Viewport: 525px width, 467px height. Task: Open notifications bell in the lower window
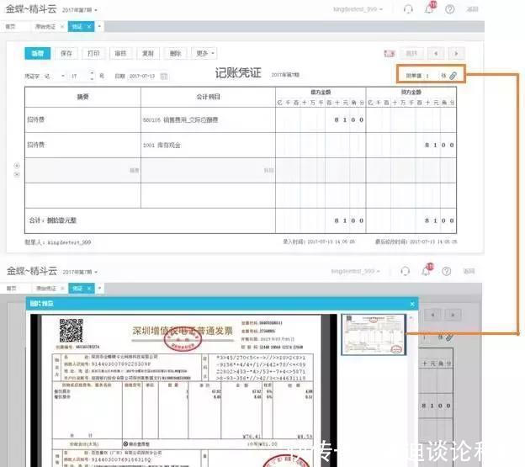point(426,271)
